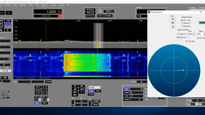The image size is (205, 115).
Task: Step the XIT offset value spinner
Action: tap(39, 99)
